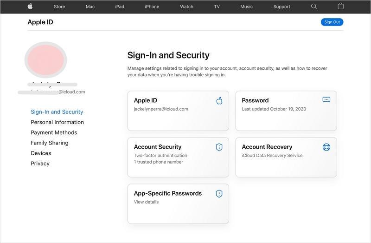The image size is (371, 243).
Task: Open the iPhone navigation item
Action: point(152,7)
